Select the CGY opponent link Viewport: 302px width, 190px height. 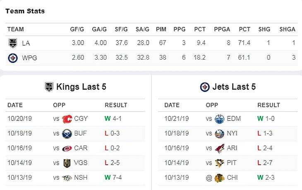(81, 119)
